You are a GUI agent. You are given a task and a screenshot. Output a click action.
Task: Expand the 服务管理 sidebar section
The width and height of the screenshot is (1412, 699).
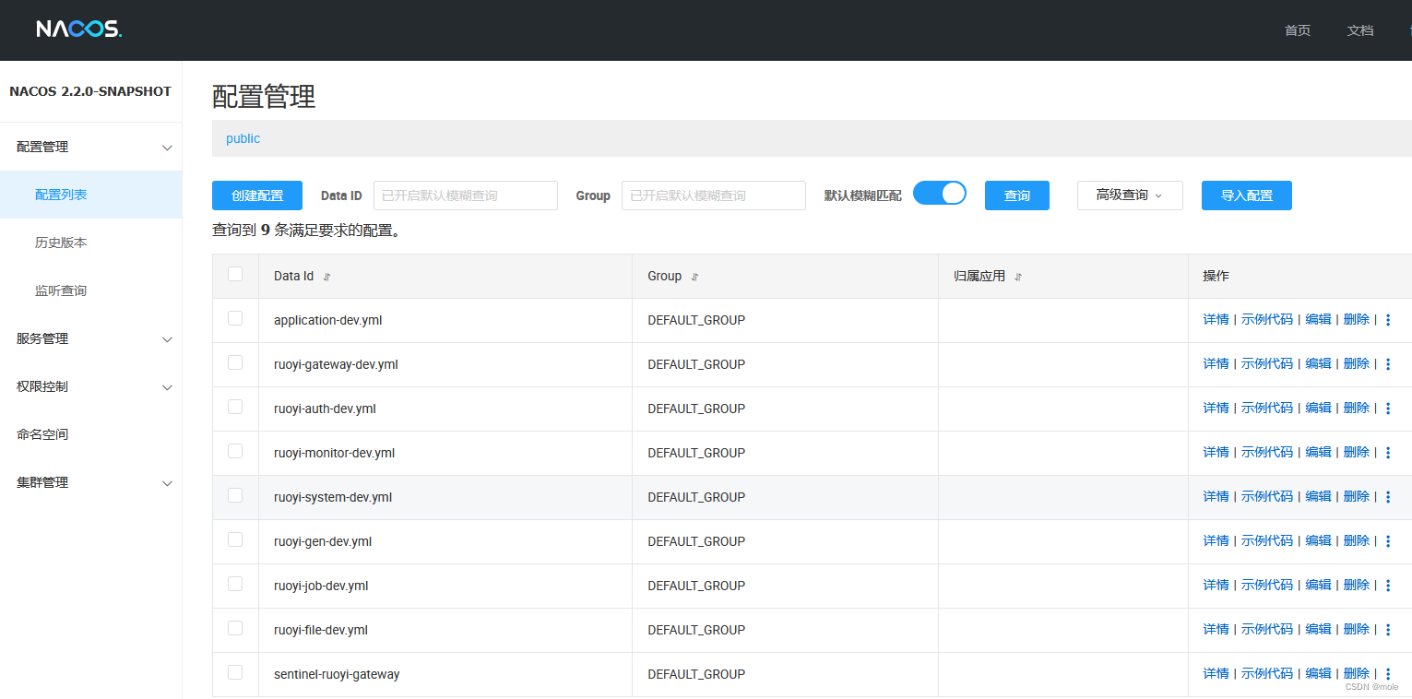tap(90, 338)
